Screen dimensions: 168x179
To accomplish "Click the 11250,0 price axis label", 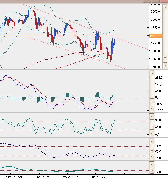I will tap(155, 43).
